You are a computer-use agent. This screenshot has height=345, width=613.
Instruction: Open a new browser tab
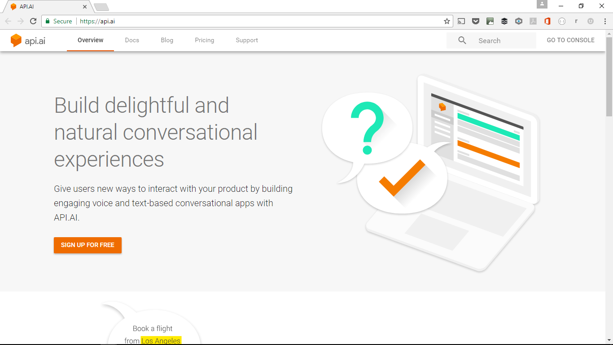tap(101, 7)
